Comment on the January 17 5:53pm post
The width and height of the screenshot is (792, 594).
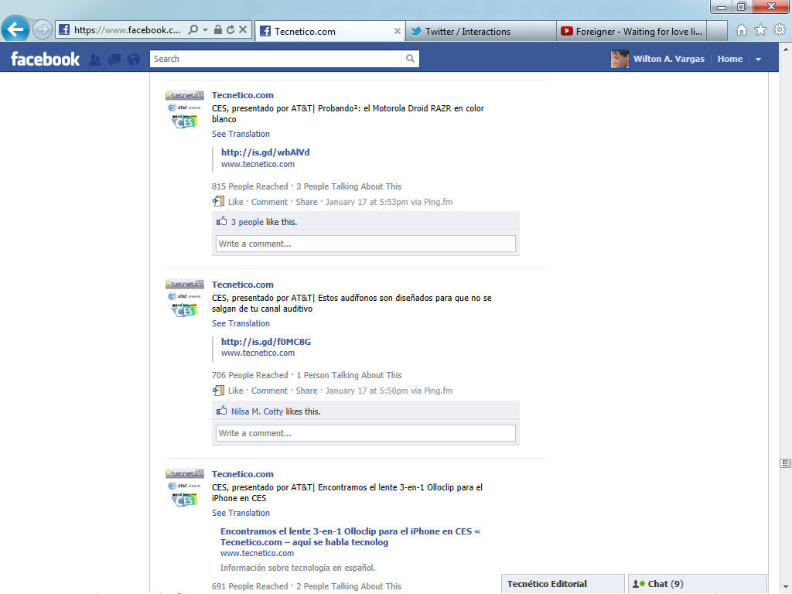269,202
